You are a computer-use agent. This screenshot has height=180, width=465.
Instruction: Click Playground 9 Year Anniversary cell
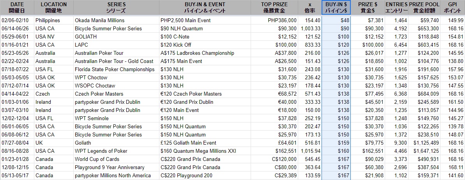[x=116, y=167]
